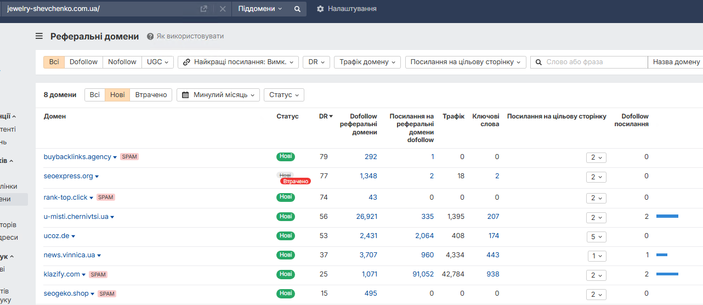Click the DR column sort arrow
Viewport: 703px width, 305px height.
click(331, 116)
